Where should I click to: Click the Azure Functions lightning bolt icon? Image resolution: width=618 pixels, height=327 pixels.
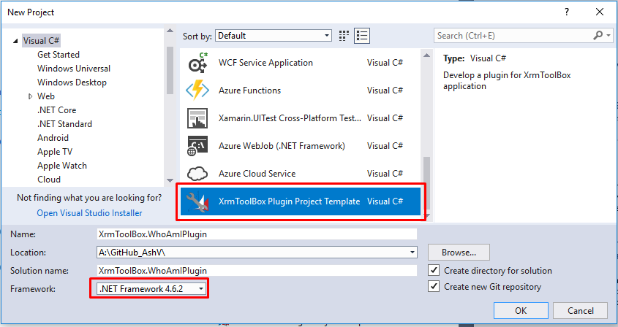197,91
